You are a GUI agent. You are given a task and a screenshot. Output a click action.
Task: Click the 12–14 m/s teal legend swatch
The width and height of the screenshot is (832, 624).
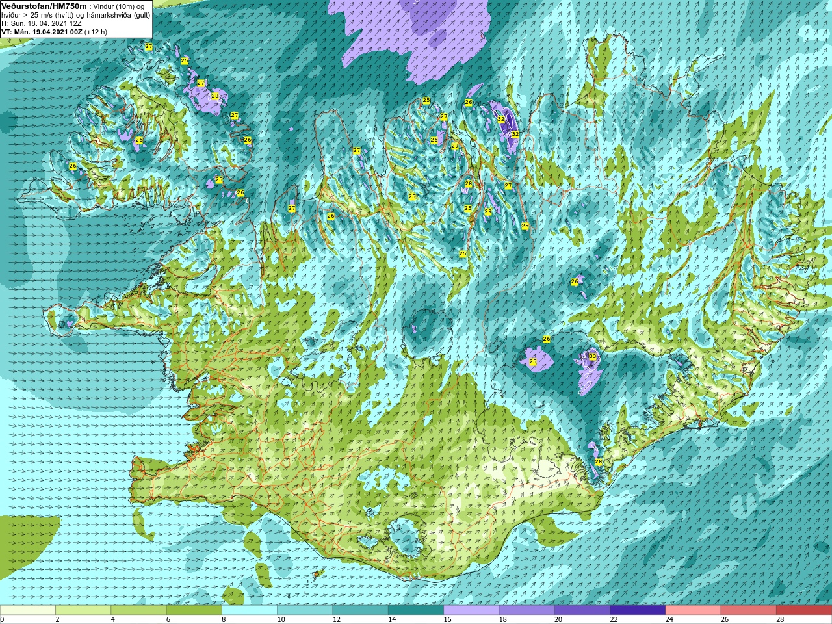(x=360, y=610)
